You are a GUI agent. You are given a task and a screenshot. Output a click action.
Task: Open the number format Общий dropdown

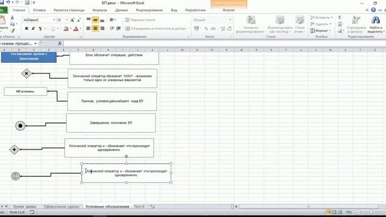coord(230,20)
